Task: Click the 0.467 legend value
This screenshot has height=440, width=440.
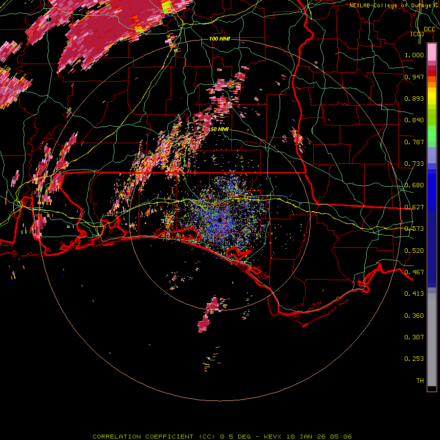Action: coord(414,272)
